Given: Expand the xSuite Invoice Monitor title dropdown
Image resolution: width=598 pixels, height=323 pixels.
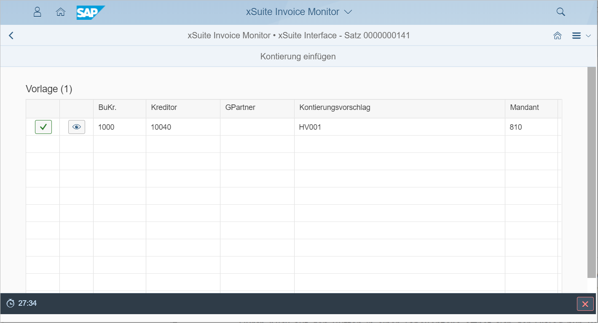Looking at the screenshot, I should [x=348, y=12].
